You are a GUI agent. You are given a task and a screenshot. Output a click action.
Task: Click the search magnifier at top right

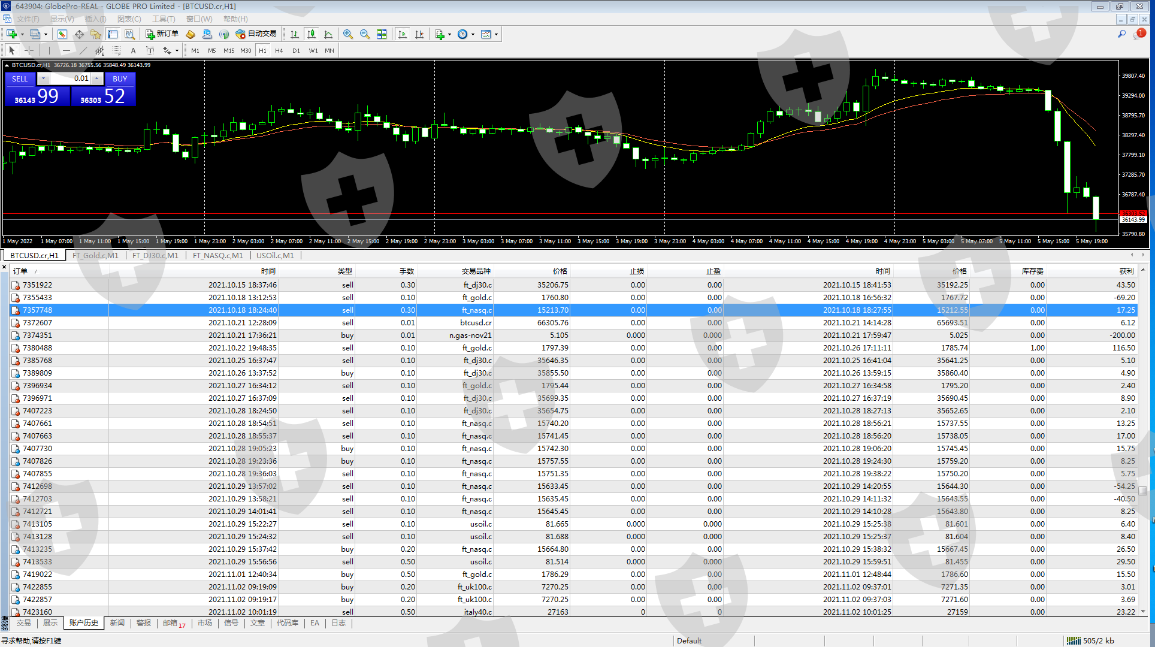point(1121,34)
